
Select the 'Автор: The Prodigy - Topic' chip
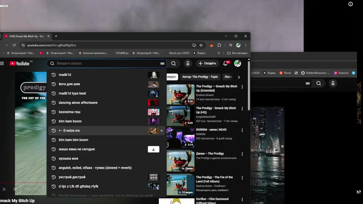click(x=200, y=77)
